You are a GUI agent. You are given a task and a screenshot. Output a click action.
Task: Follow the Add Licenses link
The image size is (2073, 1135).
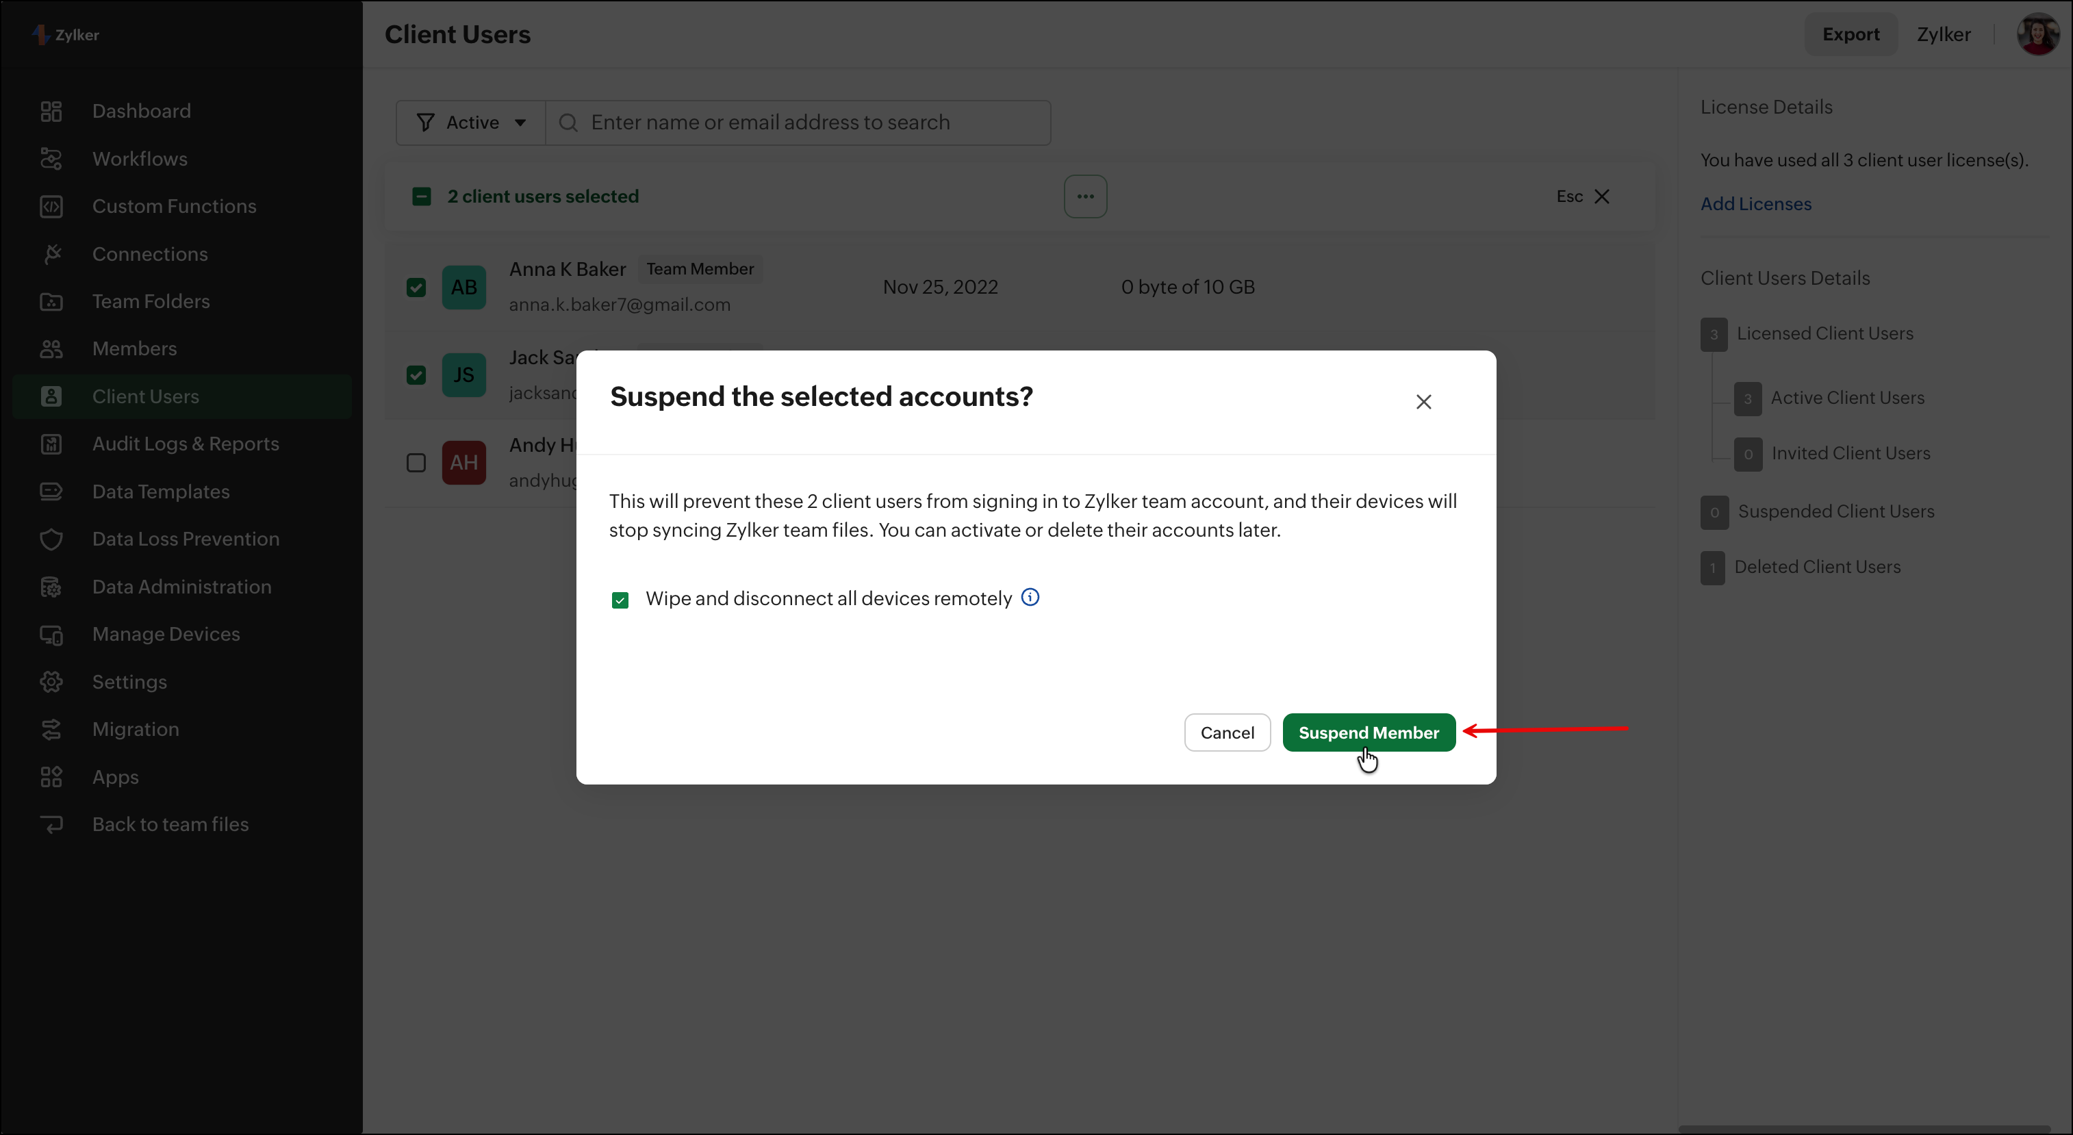(x=1756, y=204)
